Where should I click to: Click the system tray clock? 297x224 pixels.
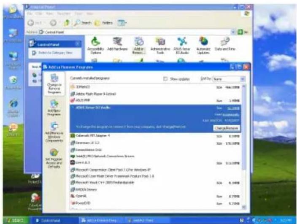click(286, 220)
